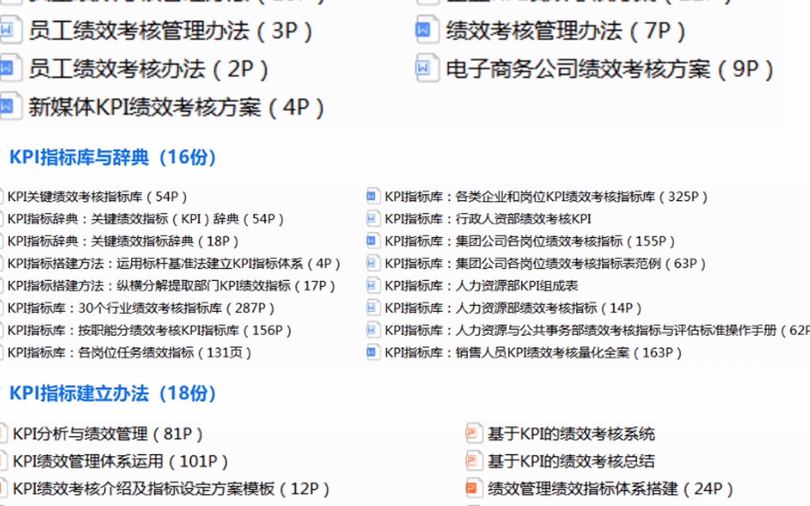Open 电子商务公司绩效考核方案（9P）
Image resolution: width=810 pixels, height=506 pixels.
[x=609, y=69]
